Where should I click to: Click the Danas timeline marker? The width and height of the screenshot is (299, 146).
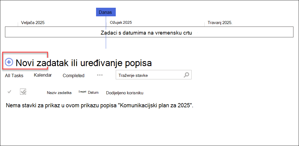pyautogui.click(x=106, y=12)
